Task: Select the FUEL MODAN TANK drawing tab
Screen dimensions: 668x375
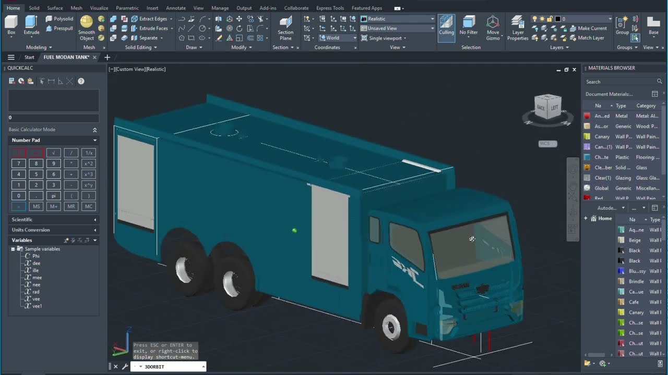Action: click(66, 57)
